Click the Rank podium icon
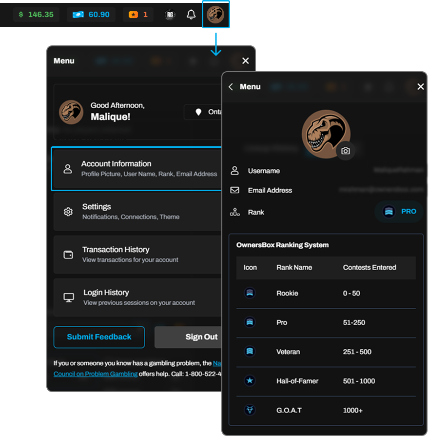This screenshot has height=436, width=429. pyautogui.click(x=234, y=212)
